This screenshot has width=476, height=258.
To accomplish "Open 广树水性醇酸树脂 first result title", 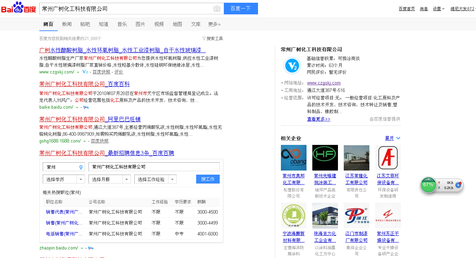I will coord(122,50).
